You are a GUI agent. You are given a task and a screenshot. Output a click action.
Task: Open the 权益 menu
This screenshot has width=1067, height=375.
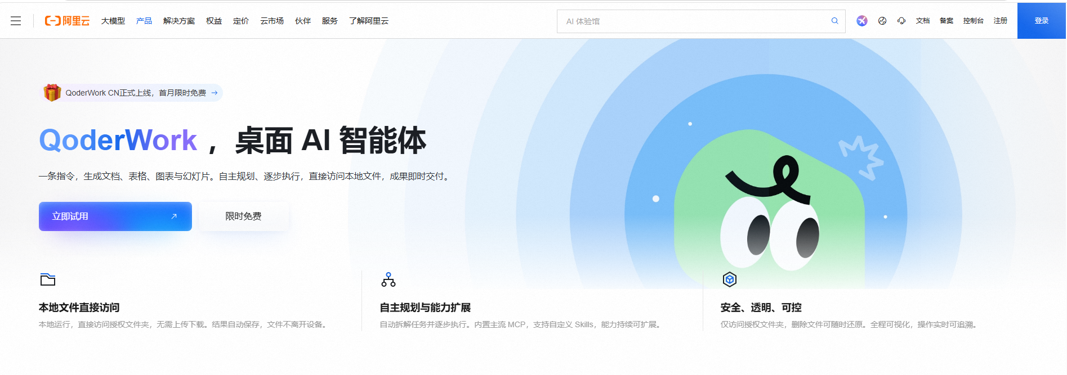214,21
